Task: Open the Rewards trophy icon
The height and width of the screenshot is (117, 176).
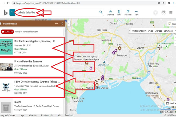Action: pos(163,13)
